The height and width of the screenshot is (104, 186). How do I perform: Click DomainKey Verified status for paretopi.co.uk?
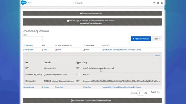(87, 87)
